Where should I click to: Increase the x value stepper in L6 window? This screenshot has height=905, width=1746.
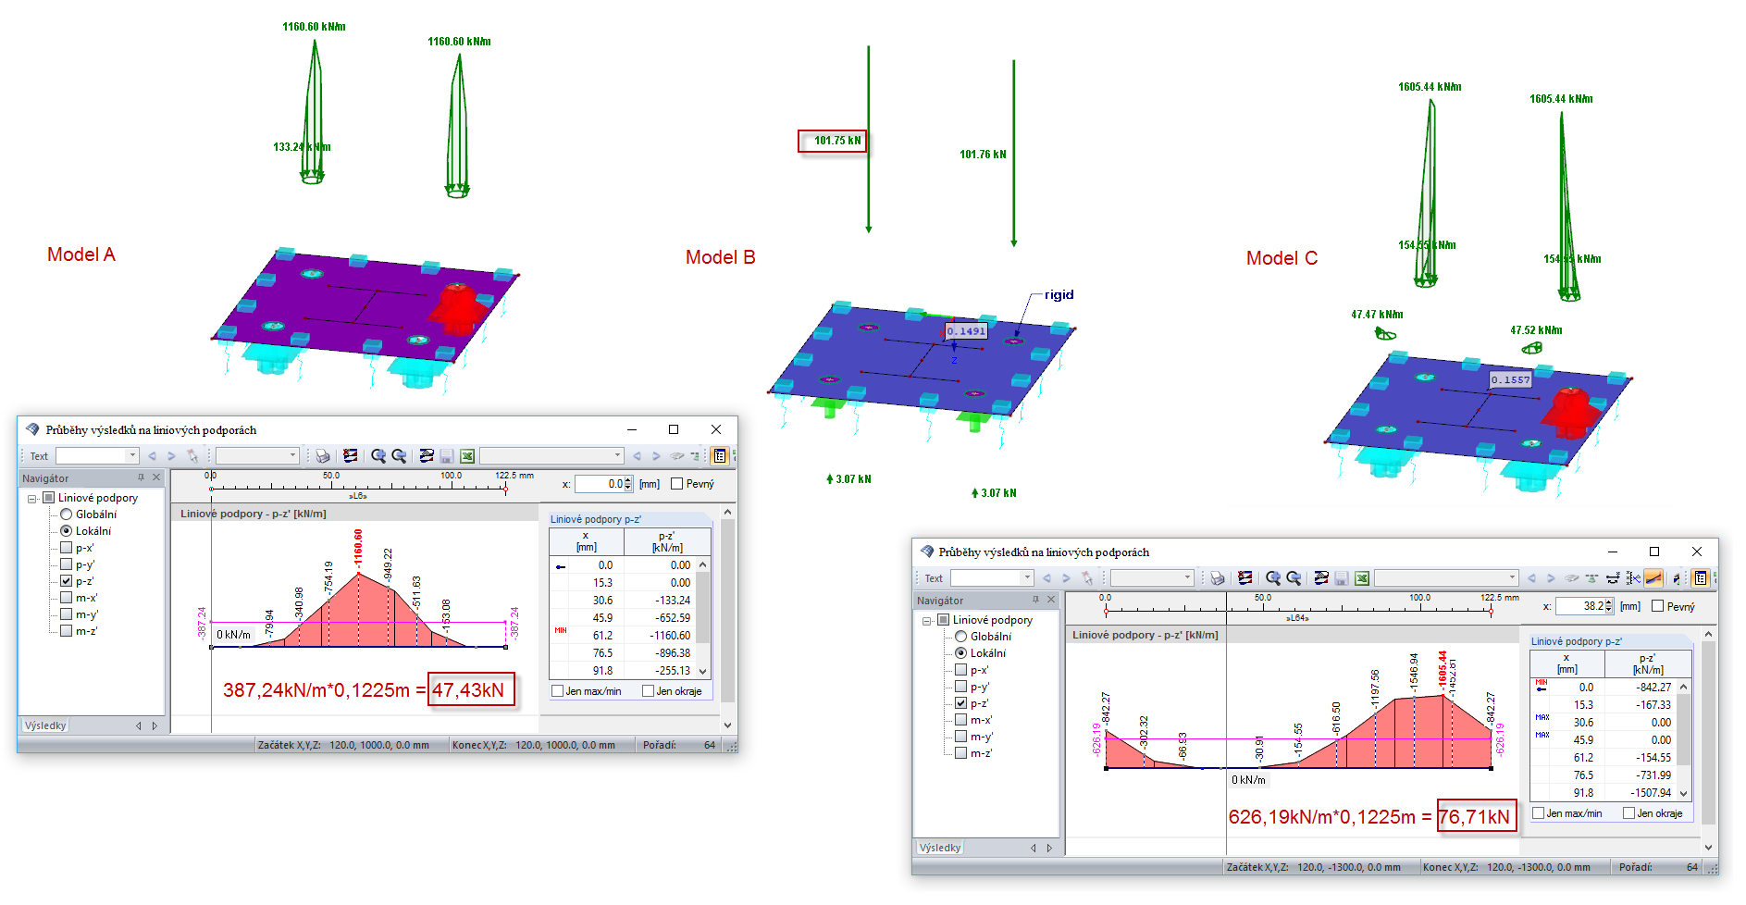pos(628,480)
